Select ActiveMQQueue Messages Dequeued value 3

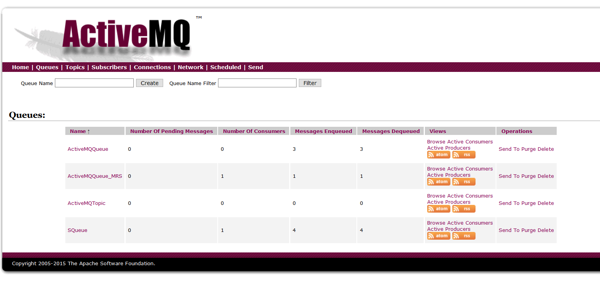[361, 149]
